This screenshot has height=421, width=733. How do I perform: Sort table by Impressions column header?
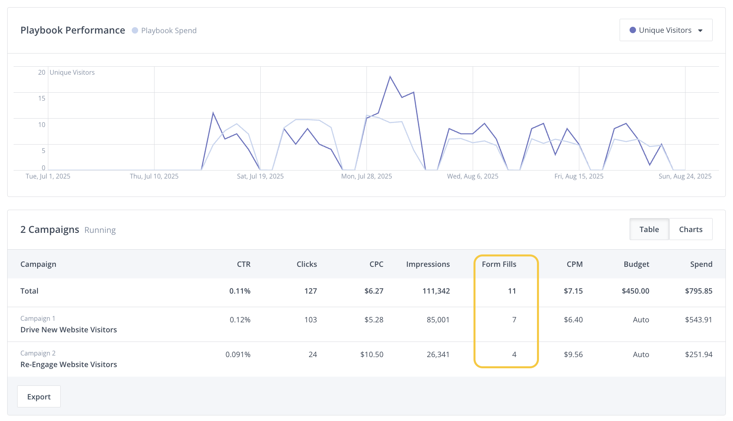point(428,264)
